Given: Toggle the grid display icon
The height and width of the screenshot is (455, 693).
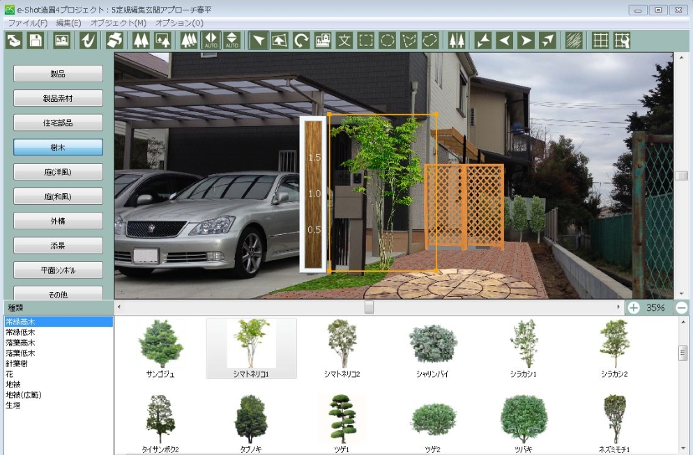Looking at the screenshot, I should click(x=600, y=40).
